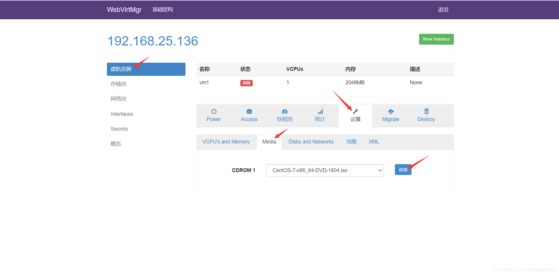Click the 192.168.25.136 host heading
Image resolution: width=559 pixels, height=275 pixels.
pos(153,41)
